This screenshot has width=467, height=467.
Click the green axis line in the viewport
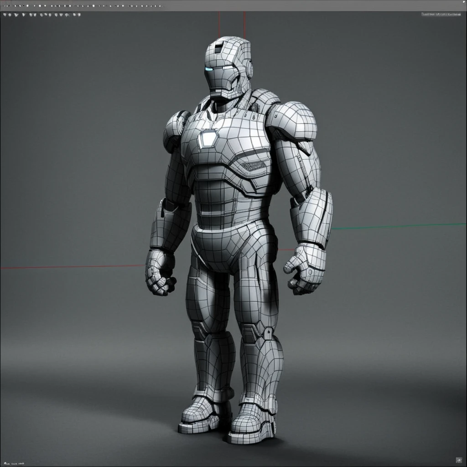[399, 226]
